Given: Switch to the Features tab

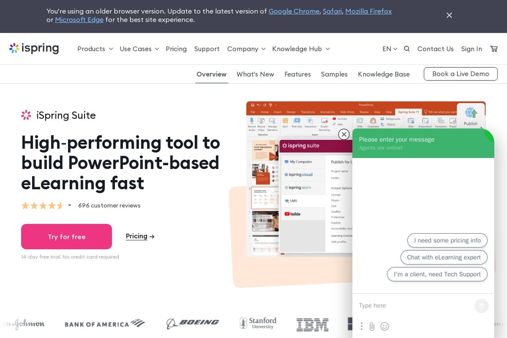Looking at the screenshot, I should coord(298,74).
